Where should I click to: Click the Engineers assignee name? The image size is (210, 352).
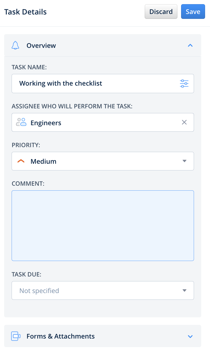coord(46,123)
